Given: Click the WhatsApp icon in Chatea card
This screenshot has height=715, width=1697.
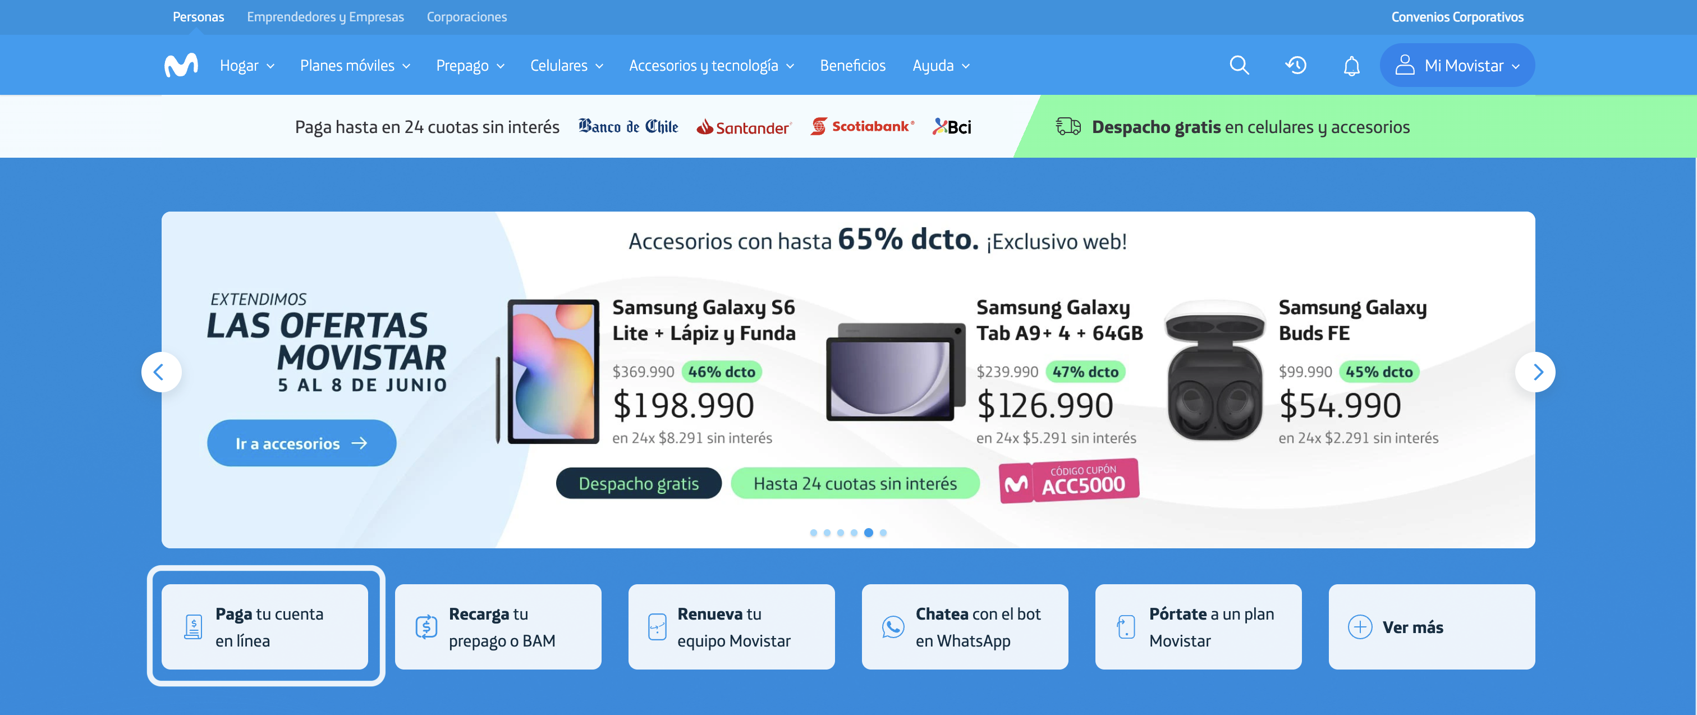Looking at the screenshot, I should point(893,627).
